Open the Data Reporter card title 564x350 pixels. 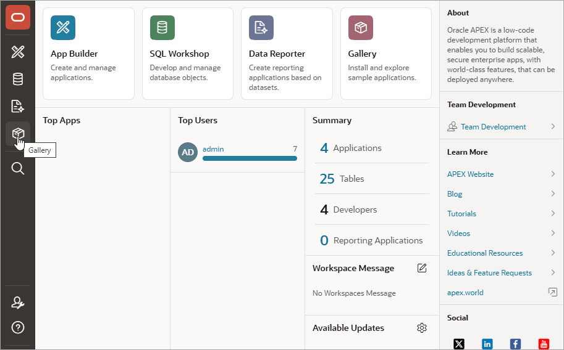pos(277,54)
